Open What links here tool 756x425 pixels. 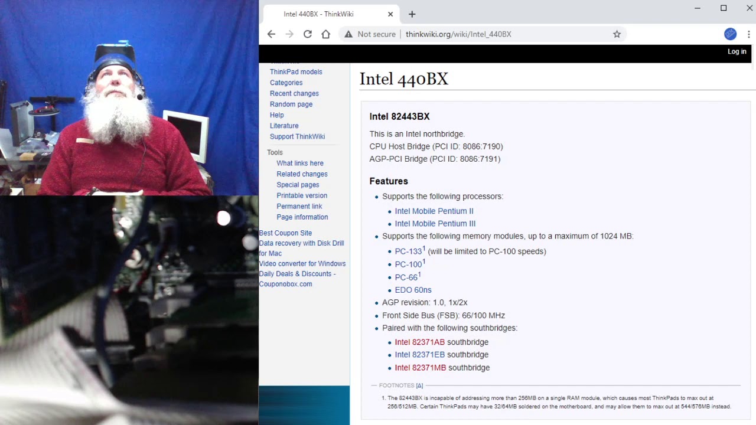[300, 164]
